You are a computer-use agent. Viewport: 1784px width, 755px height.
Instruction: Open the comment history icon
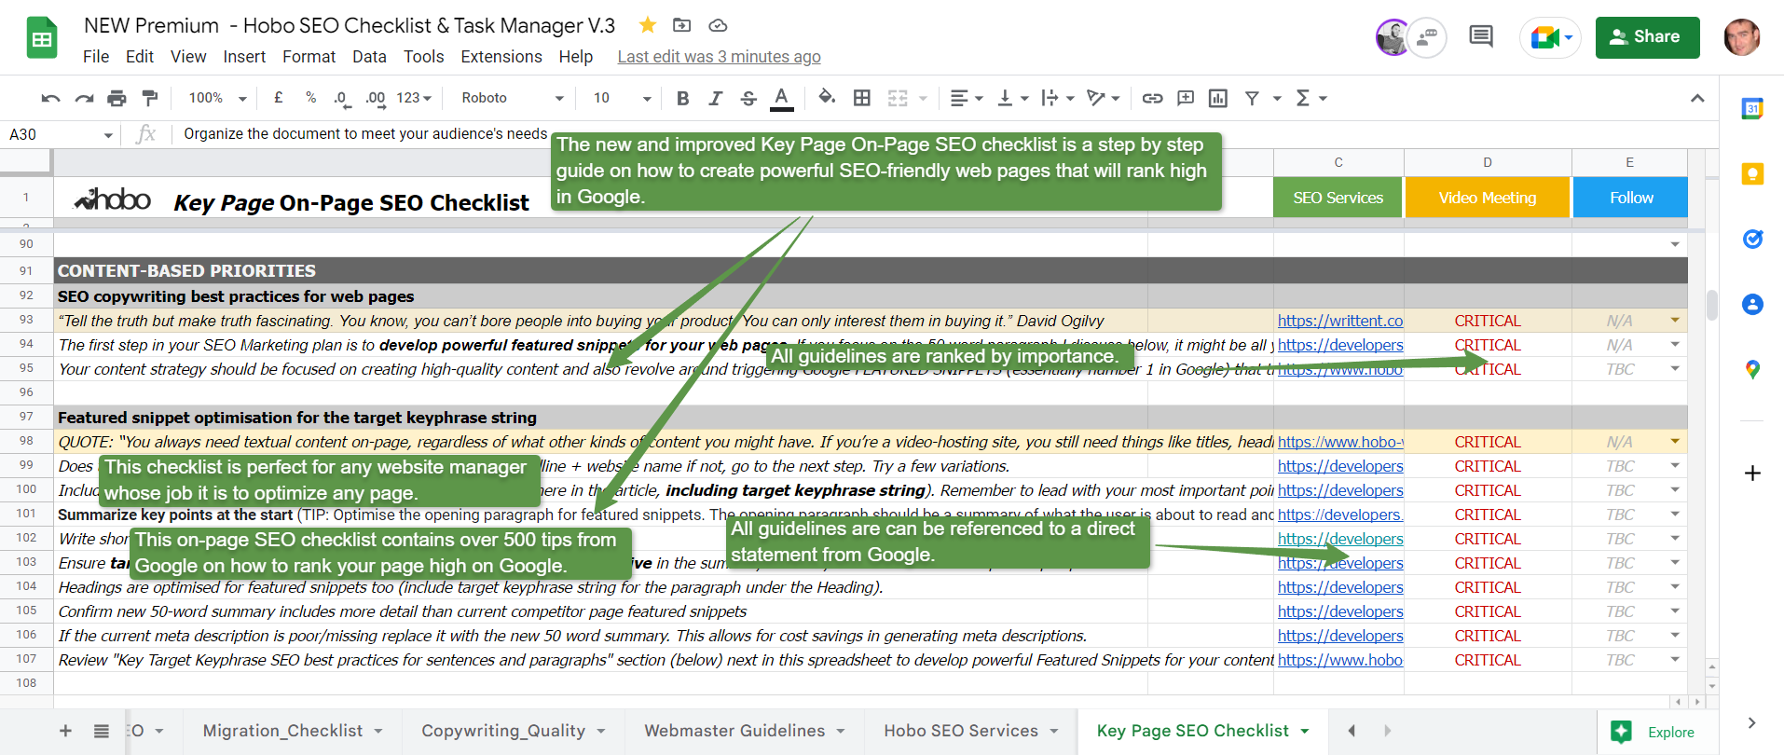coord(1481,37)
